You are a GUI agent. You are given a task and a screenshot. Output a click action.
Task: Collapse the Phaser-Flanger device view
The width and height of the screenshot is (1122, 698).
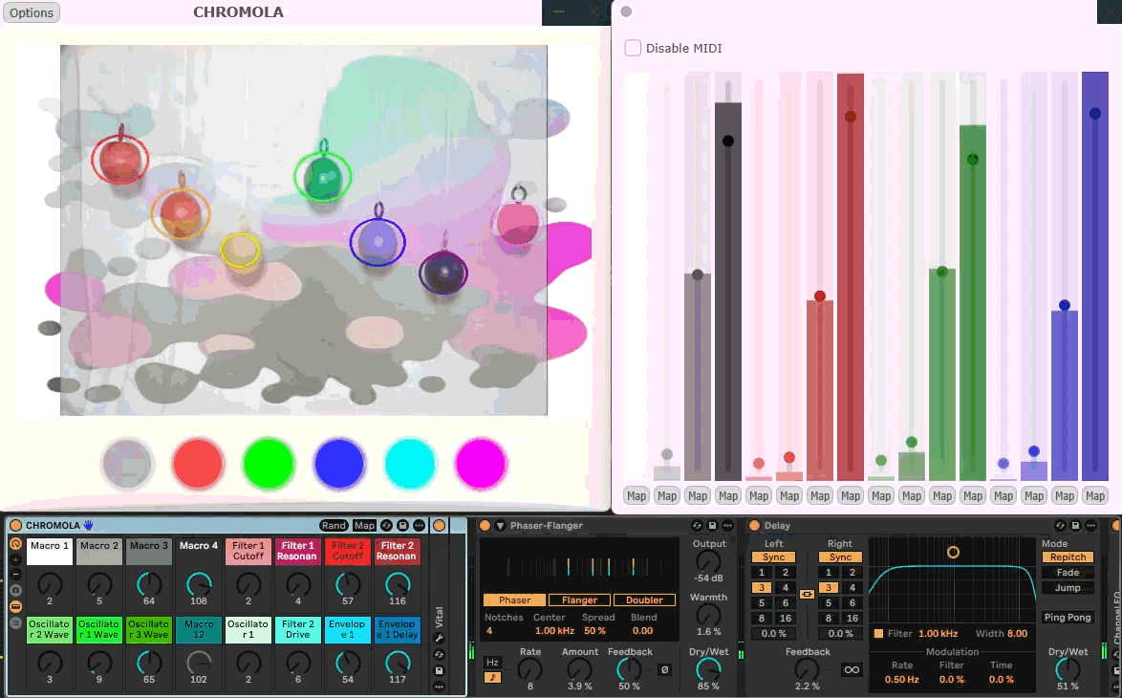click(501, 525)
